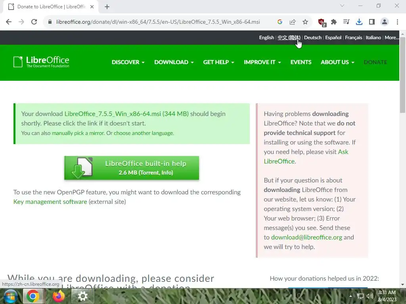Click the network tray icon

click(x=360, y=296)
